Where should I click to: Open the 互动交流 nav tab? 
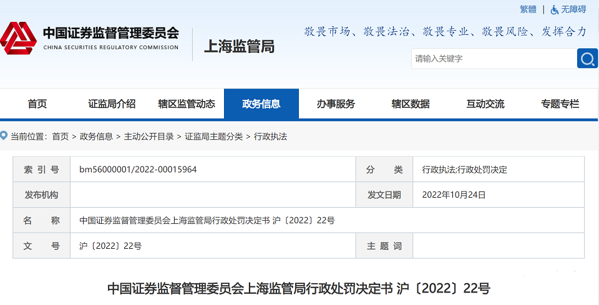tap(485, 104)
